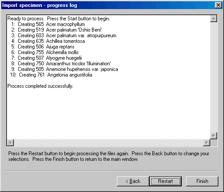
Task: Select the Acer macrophyllum log line
Action: pos(48,24)
